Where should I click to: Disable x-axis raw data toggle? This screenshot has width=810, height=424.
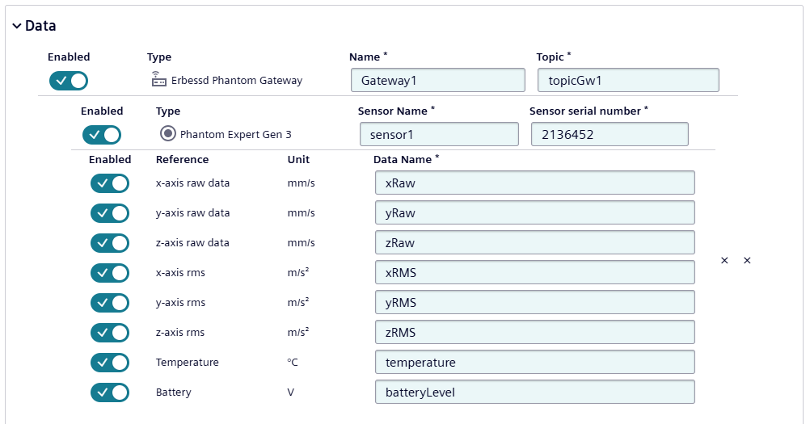(110, 183)
